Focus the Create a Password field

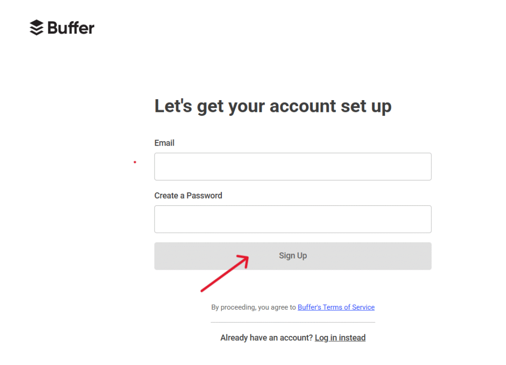coord(293,219)
